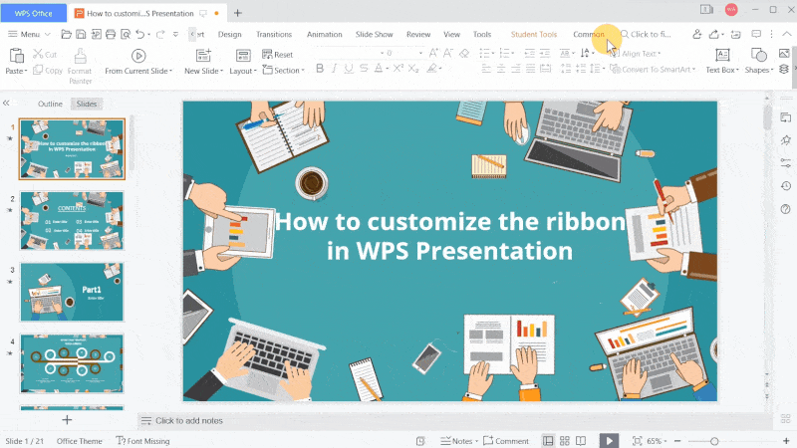Open the selection pane icon in right sidebar
This screenshot has width=797, height=448.
pos(785,117)
